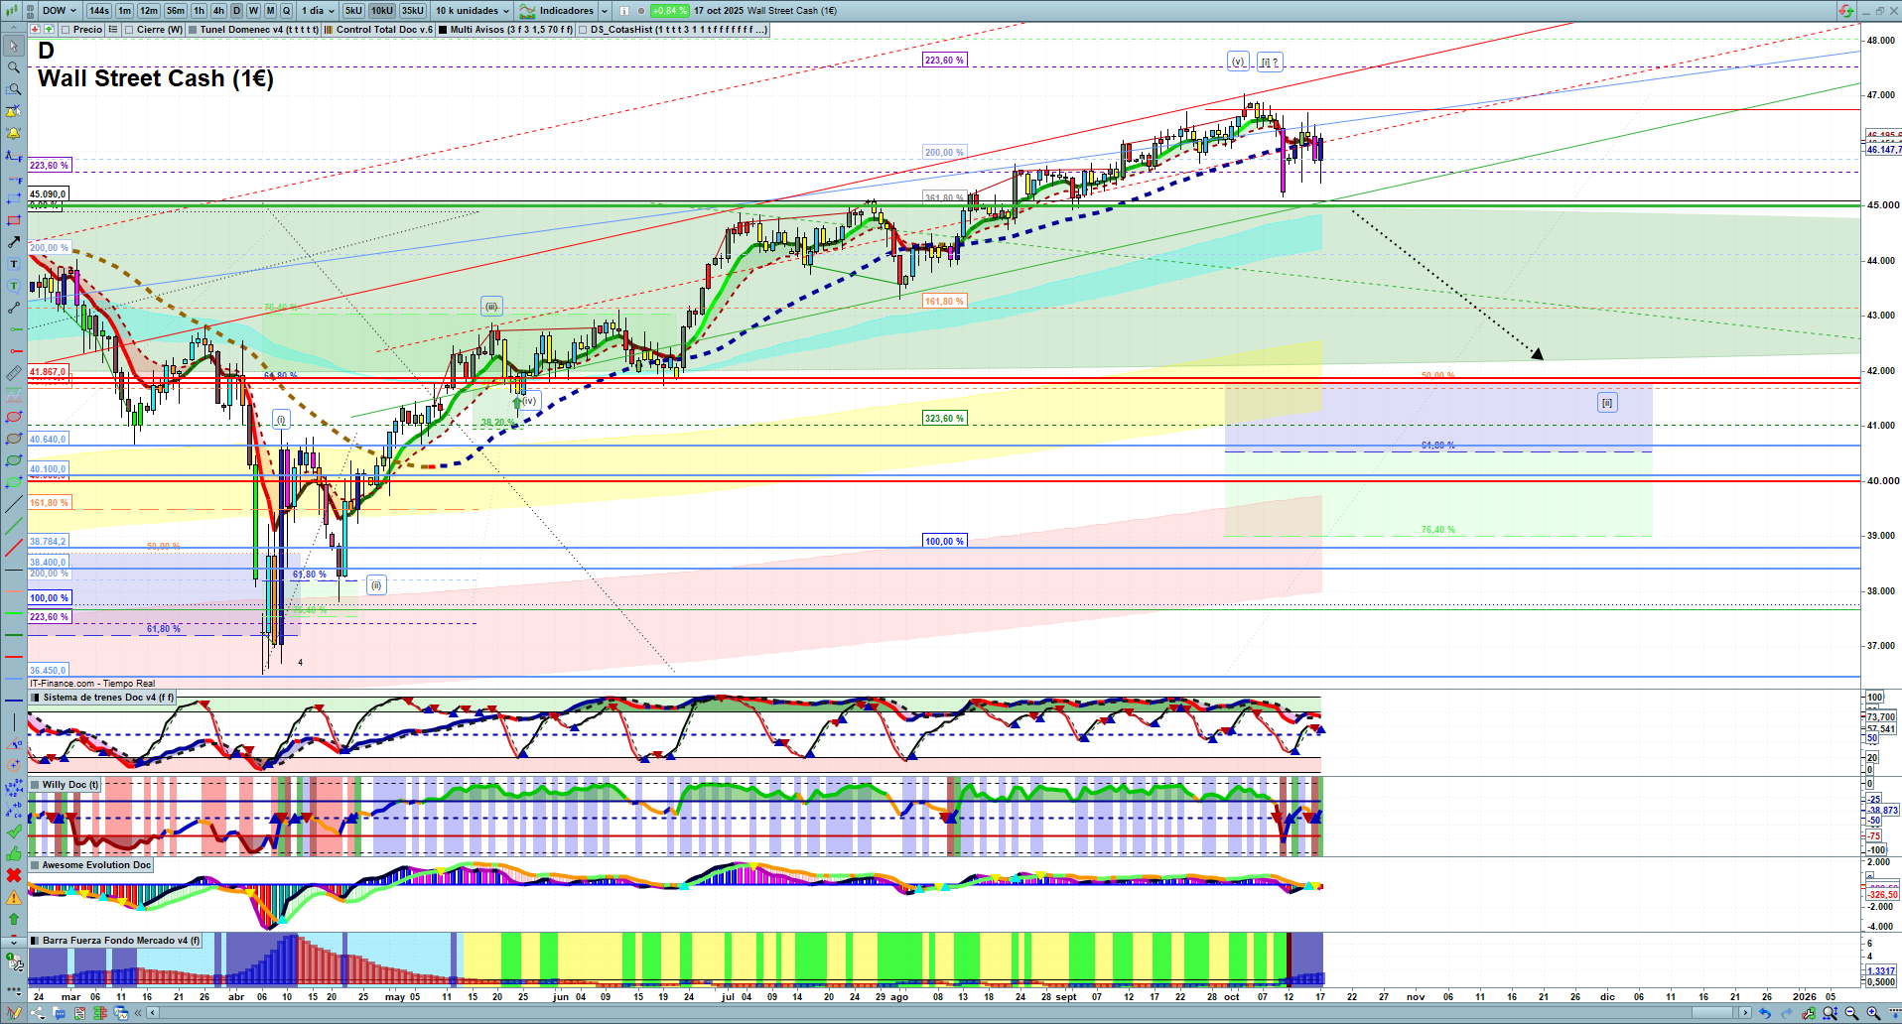Toggle the Willy Doc panel box
Image resolution: width=1902 pixels, height=1024 pixels.
click(36, 785)
